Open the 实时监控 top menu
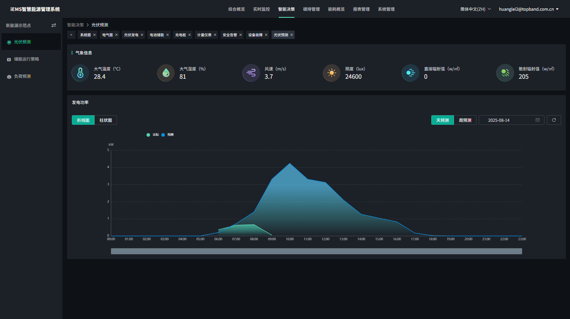 (x=261, y=9)
